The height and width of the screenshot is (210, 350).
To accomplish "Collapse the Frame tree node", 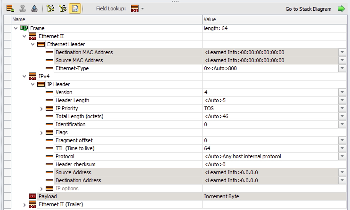I will [16, 28].
